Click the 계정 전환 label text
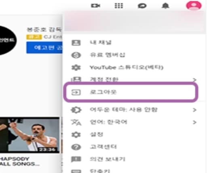 pos(104,79)
